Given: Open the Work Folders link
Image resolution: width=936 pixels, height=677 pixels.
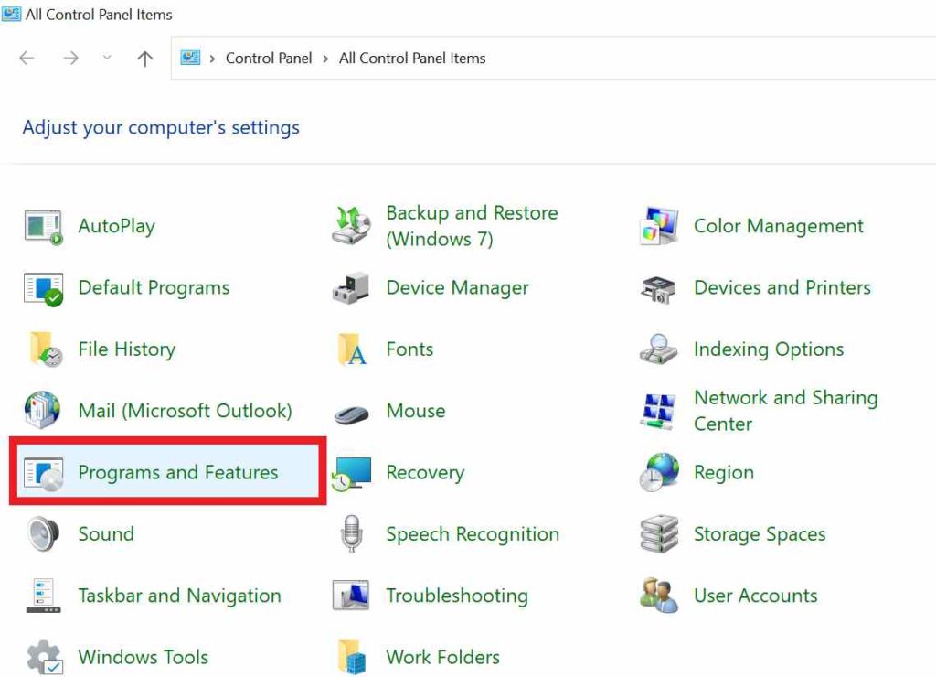Looking at the screenshot, I should pyautogui.click(x=443, y=657).
